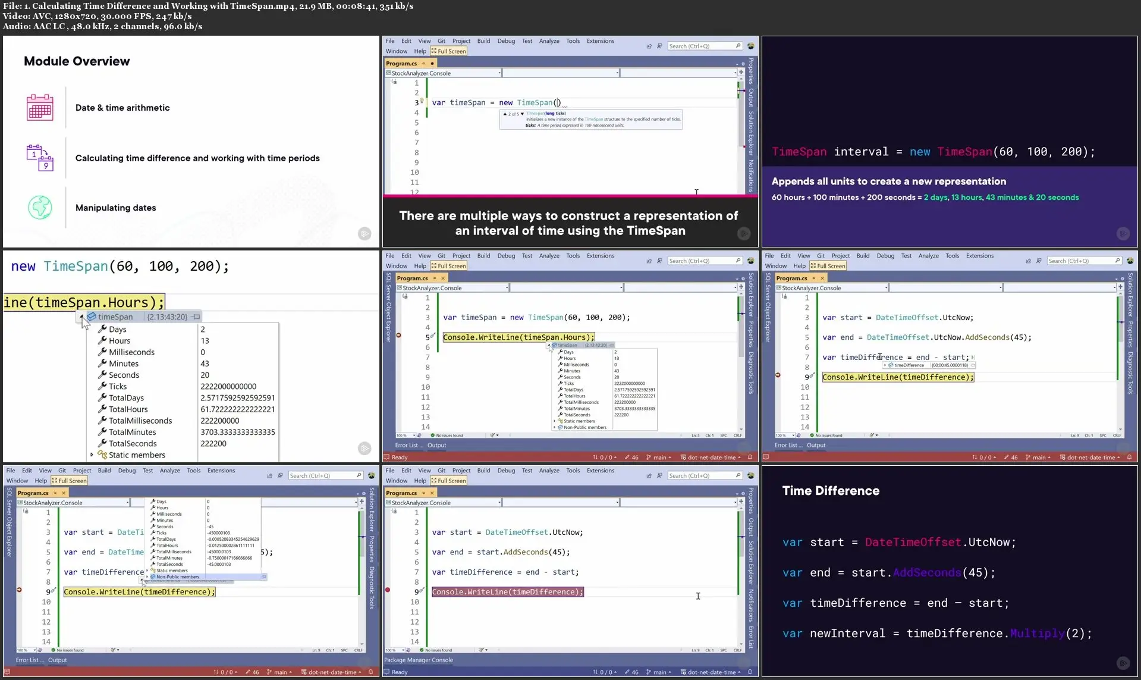
Task: Expand Static members in enlarged timeSpan datatip
Action: 92,455
